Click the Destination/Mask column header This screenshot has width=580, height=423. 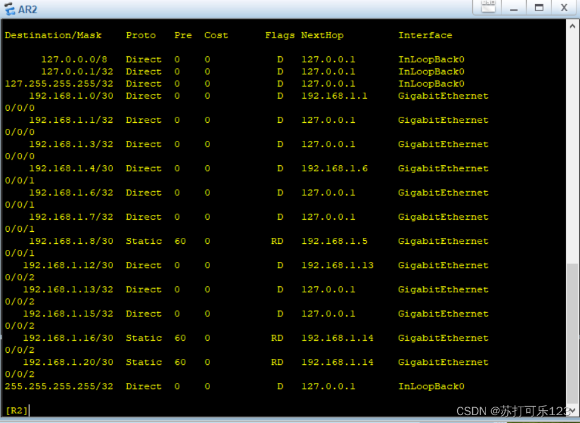53,35
